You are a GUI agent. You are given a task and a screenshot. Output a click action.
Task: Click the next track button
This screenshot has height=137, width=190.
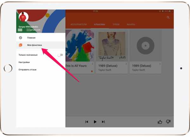click(x=103, y=122)
